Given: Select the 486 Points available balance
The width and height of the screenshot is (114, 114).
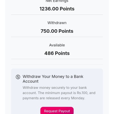Looking at the screenshot, I should point(57,53).
